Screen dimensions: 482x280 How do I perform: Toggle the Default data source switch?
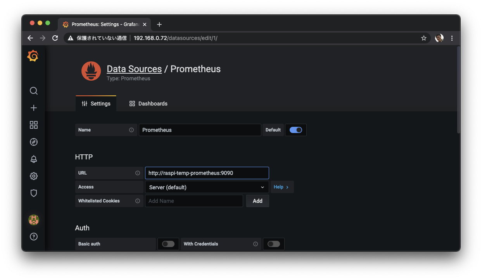coord(295,130)
